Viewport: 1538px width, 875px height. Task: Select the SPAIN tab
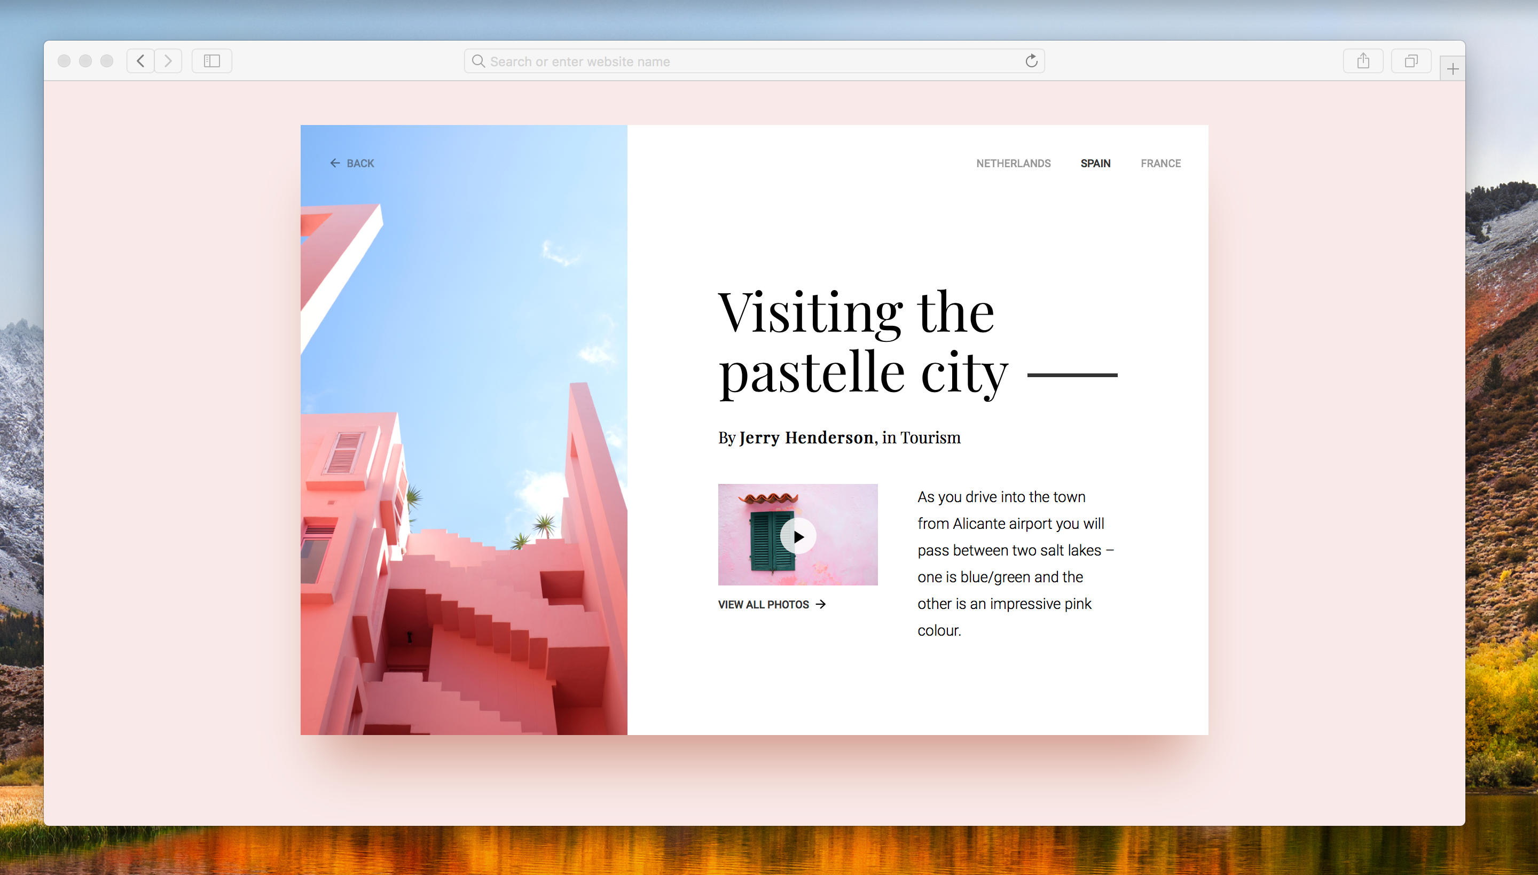[x=1095, y=163]
